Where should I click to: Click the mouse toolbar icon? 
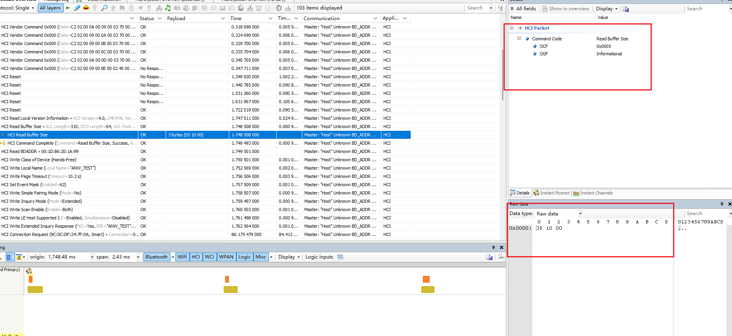tap(132, 8)
